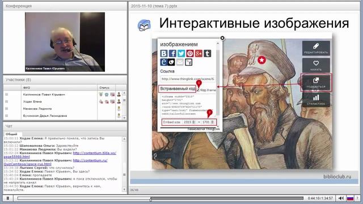363x204 pixels.
Task: Click the 'Ссылка' label in share popup
Action: (x=167, y=71)
